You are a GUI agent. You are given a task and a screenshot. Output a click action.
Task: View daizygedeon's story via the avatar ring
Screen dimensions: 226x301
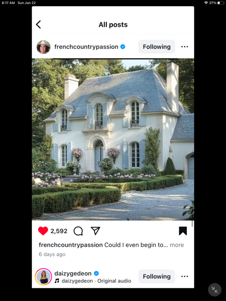point(43,277)
